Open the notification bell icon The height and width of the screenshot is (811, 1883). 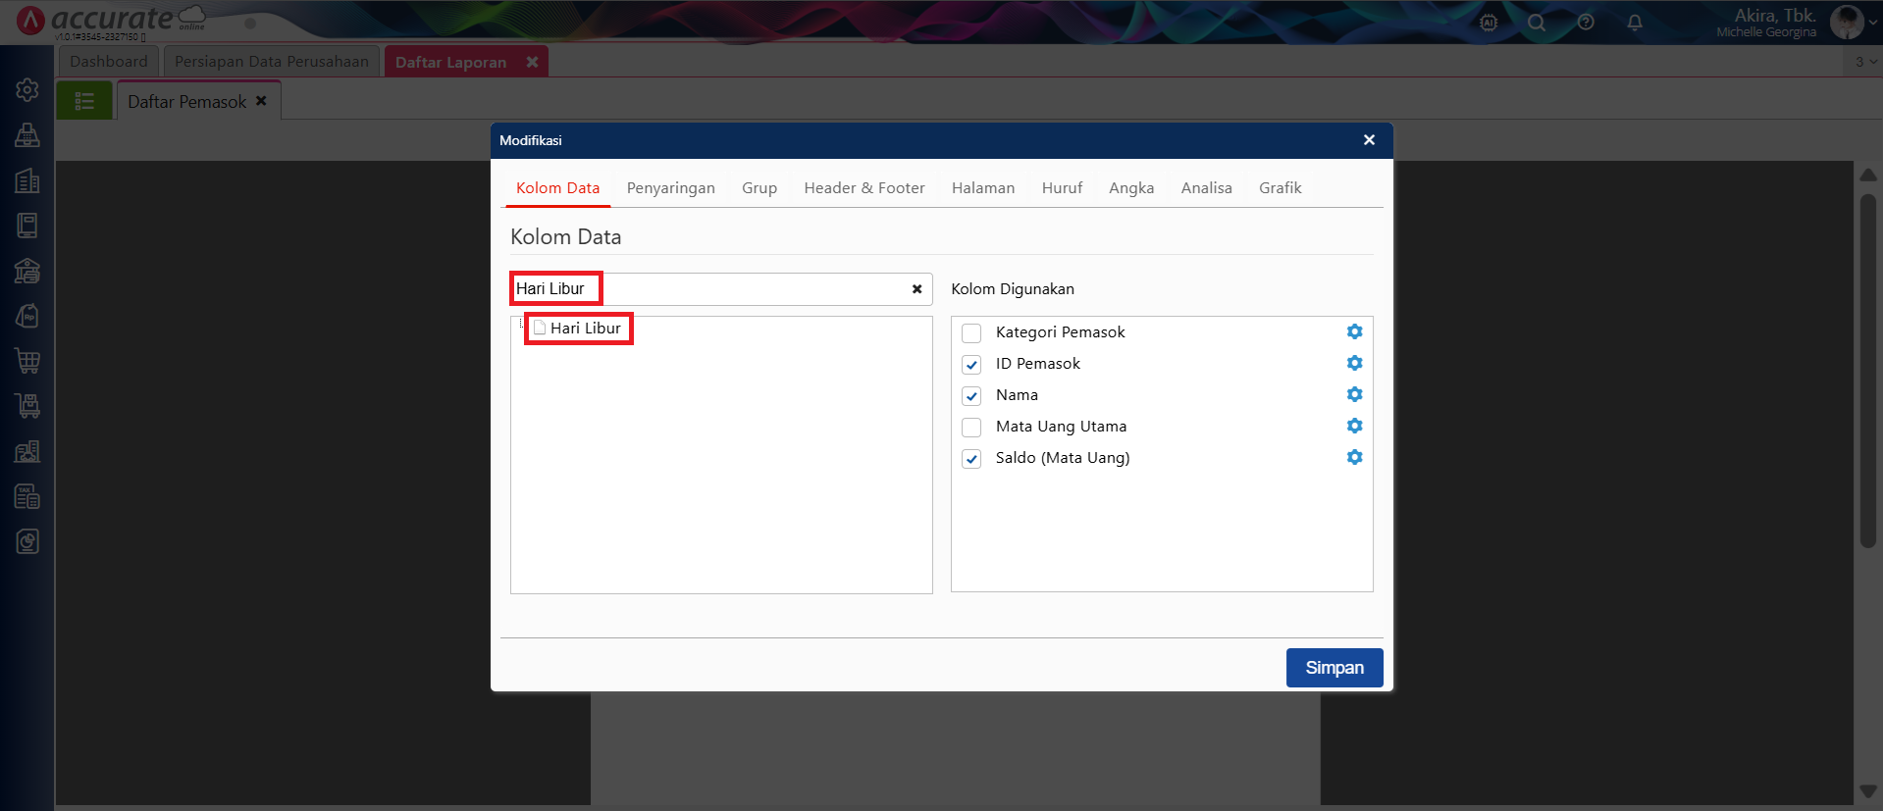[x=1634, y=23]
